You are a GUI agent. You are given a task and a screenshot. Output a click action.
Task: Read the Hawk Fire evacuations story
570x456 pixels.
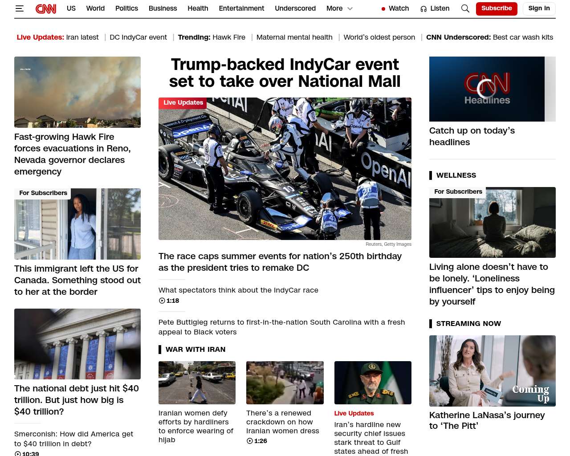73,154
